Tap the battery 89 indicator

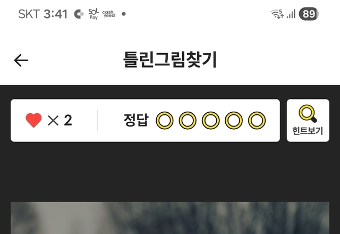click(309, 14)
